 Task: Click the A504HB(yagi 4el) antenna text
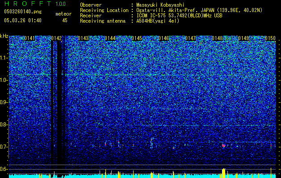158,21
